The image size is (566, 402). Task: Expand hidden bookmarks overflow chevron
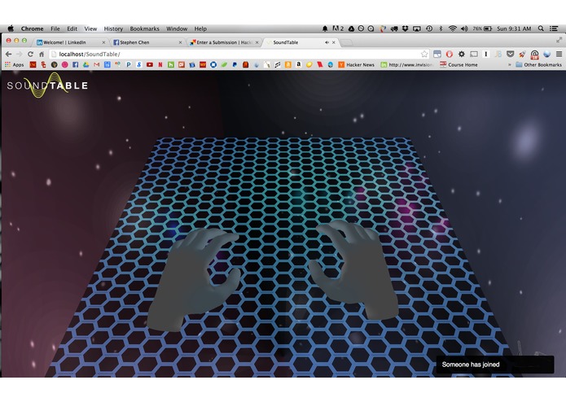pos(509,64)
